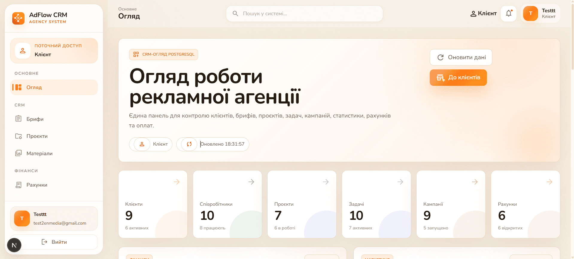The width and height of the screenshot is (574, 259).
Task: Click the arrow on the Кампанії card
Action: tap(475, 182)
